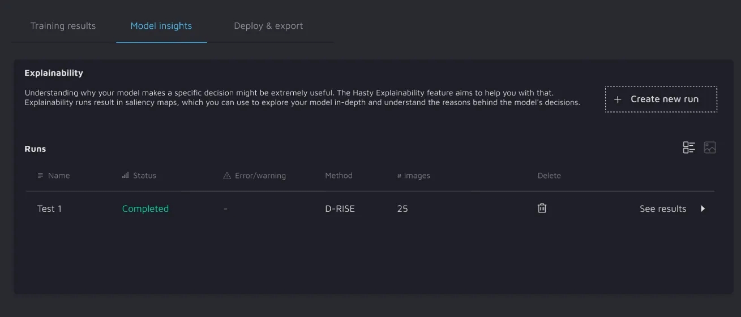The width and height of the screenshot is (741, 317).
Task: Open the Training results tab
Action: click(x=63, y=26)
